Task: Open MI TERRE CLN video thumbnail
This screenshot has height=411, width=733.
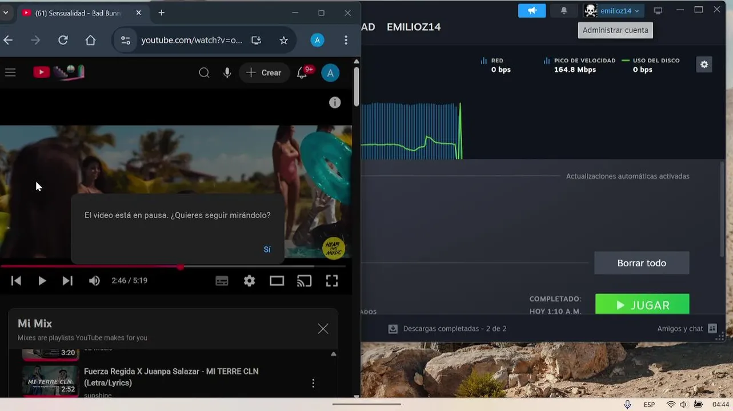Action: [50, 381]
